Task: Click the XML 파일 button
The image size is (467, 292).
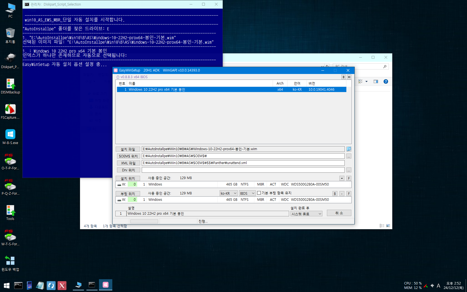Action: point(128,163)
